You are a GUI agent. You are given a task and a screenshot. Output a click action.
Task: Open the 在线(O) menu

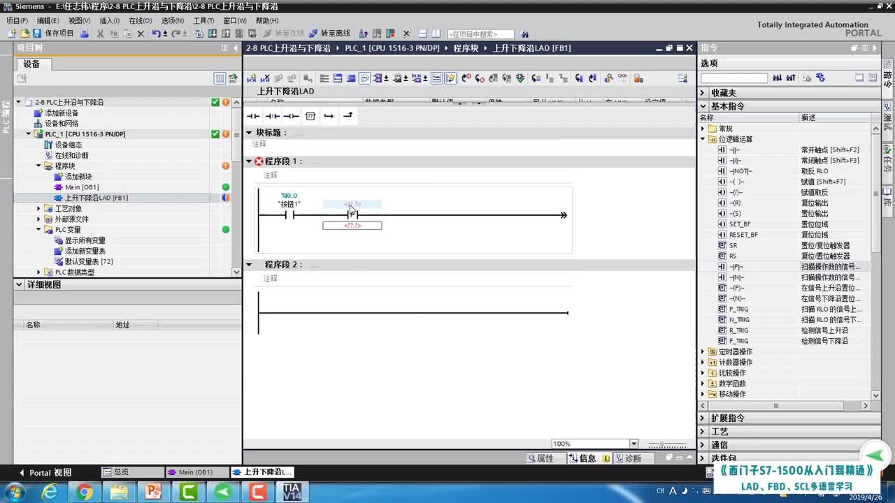[140, 21]
